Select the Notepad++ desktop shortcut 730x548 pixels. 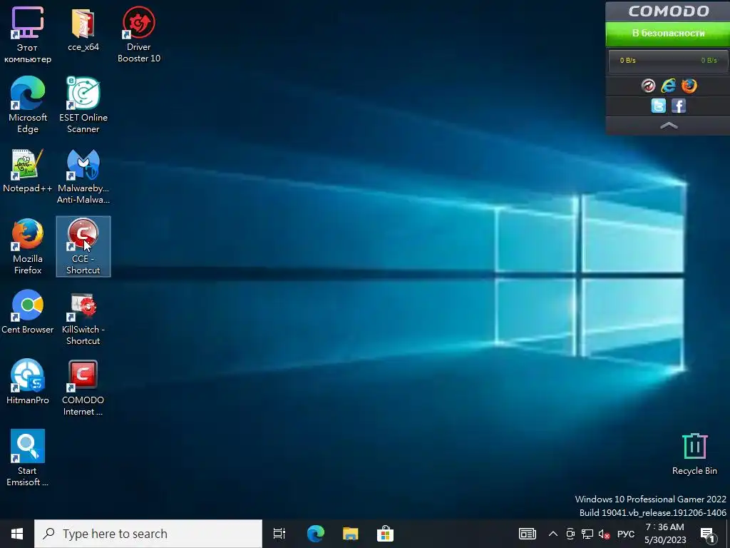click(x=28, y=171)
